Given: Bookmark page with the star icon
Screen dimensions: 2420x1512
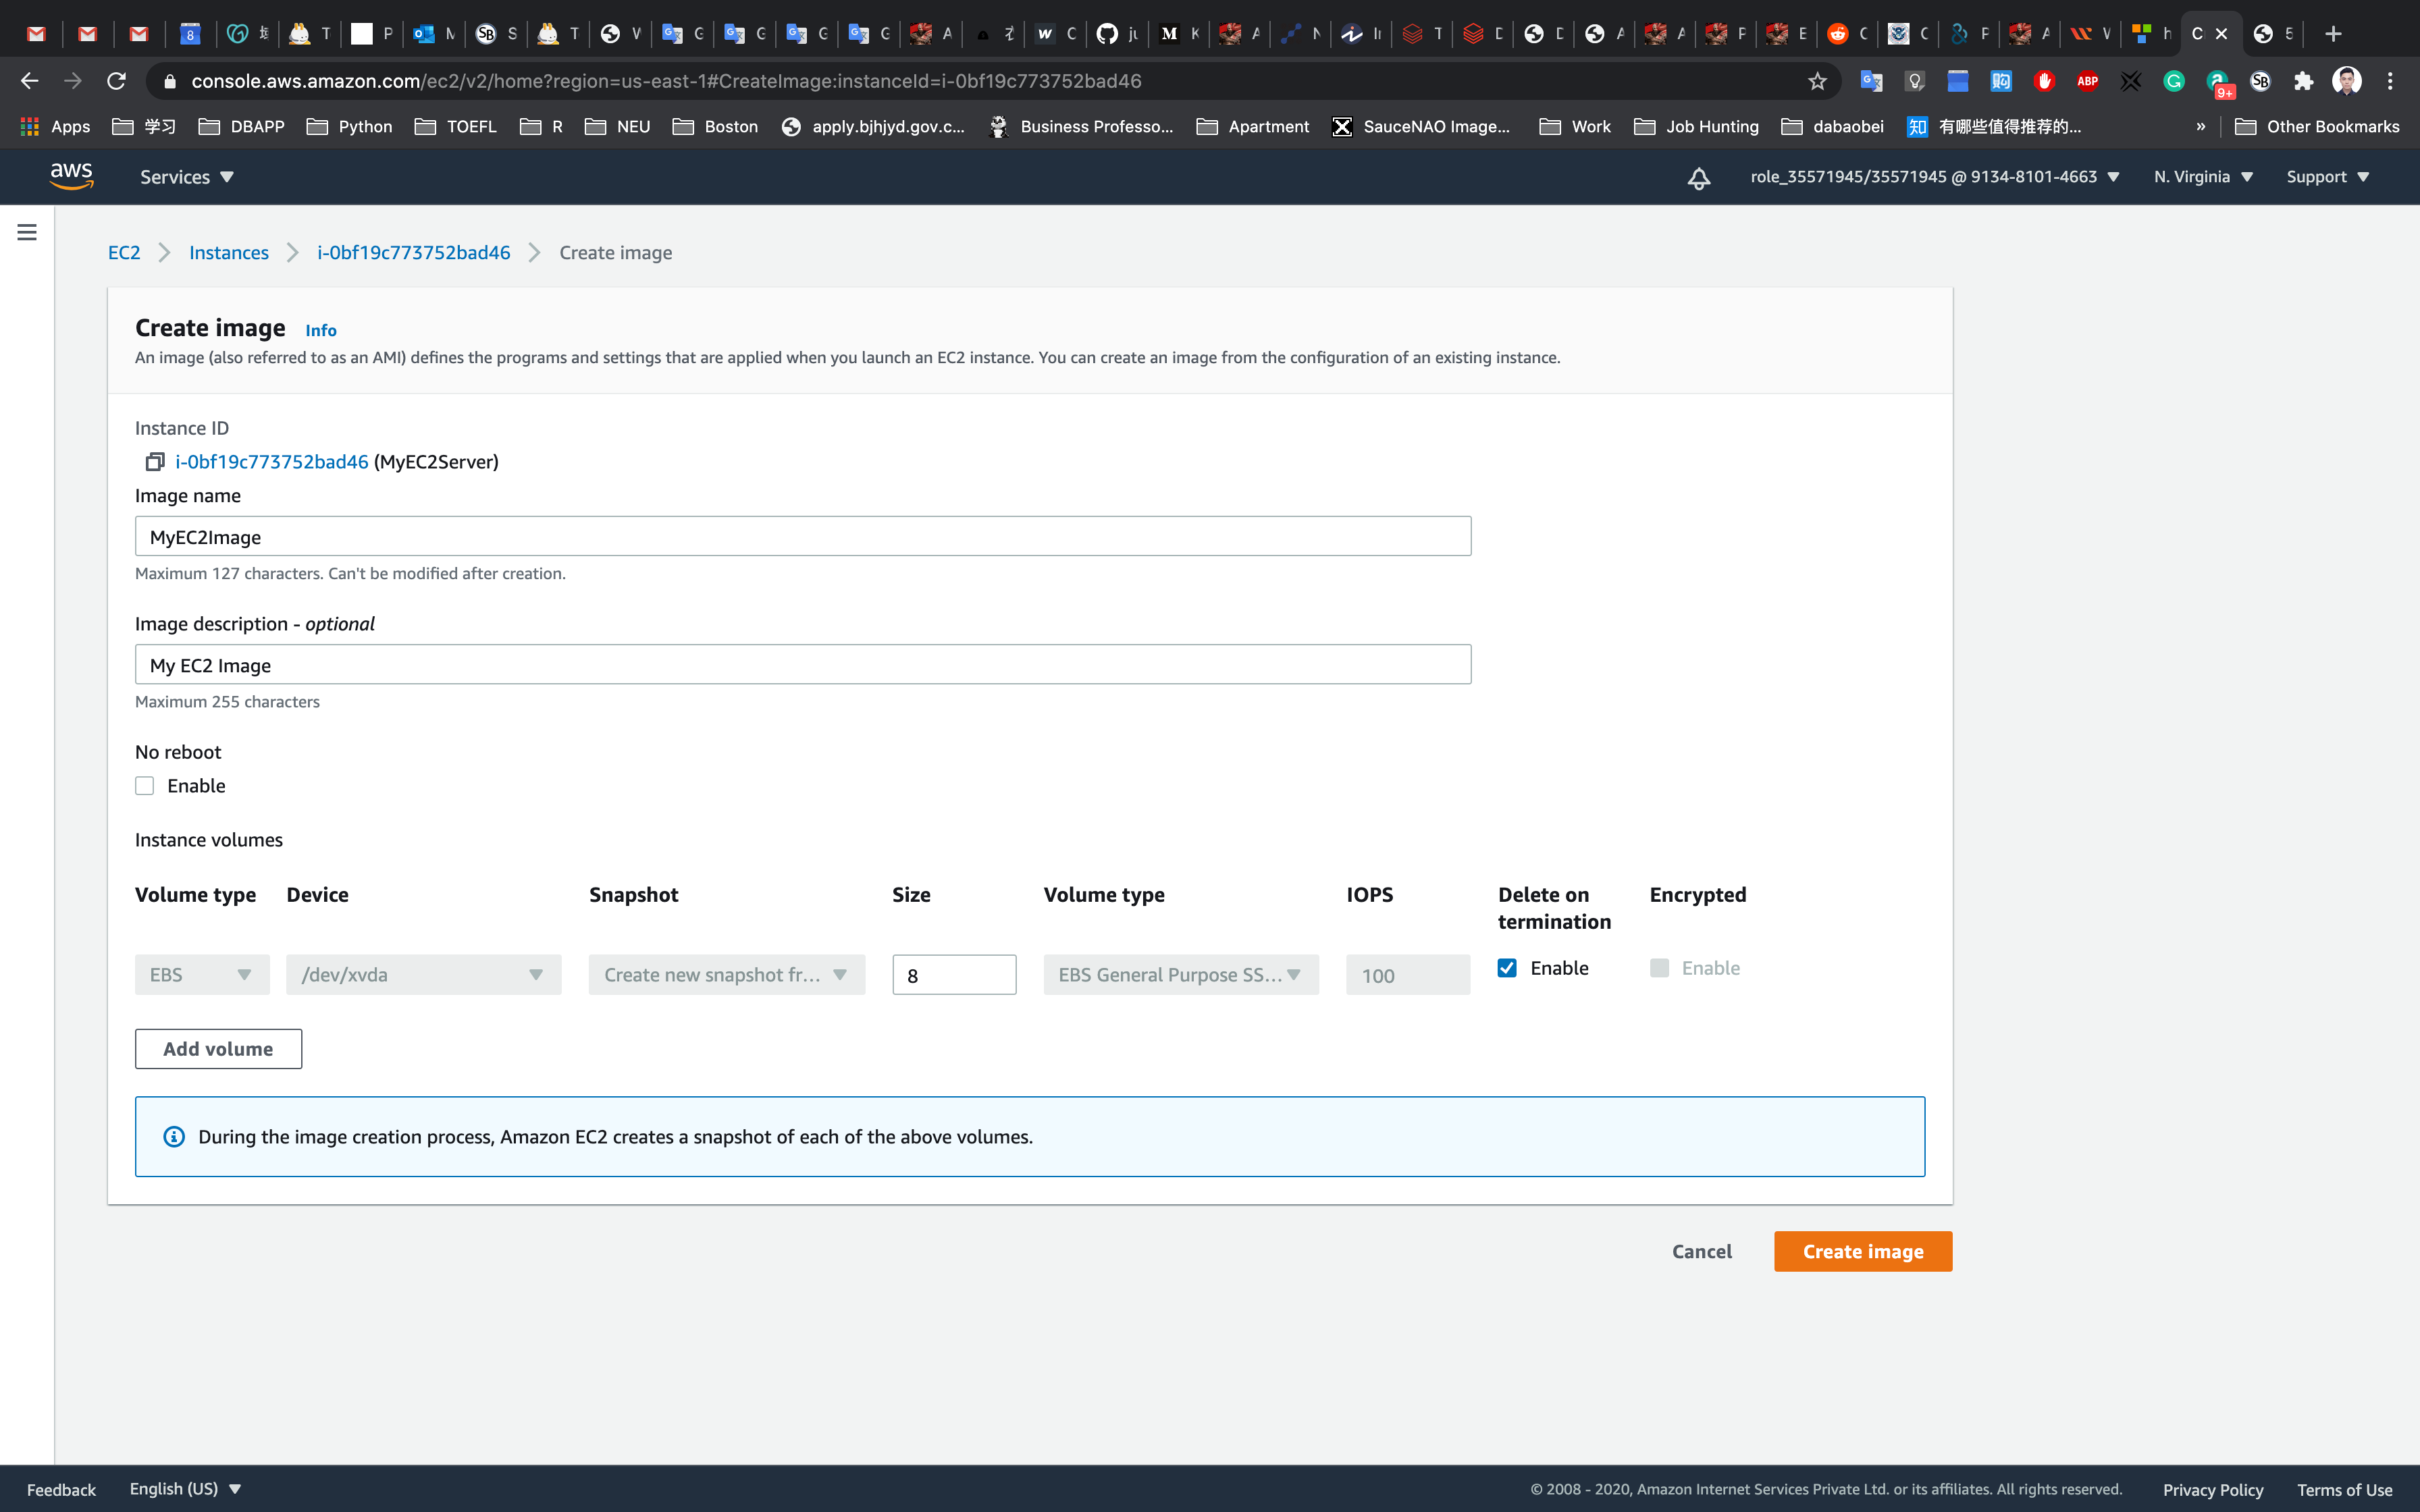Looking at the screenshot, I should [1817, 81].
